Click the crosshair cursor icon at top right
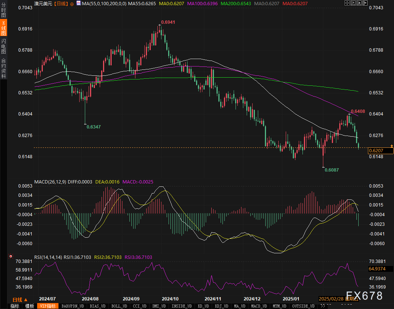The width and height of the screenshot is (394, 309). pos(347,3)
